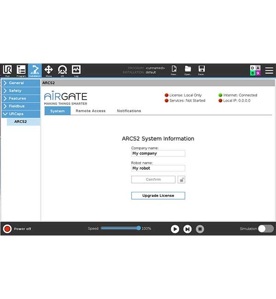Click the Company name input field
Image resolution: width=276 pixels, height=299 pixels.
[158, 153]
